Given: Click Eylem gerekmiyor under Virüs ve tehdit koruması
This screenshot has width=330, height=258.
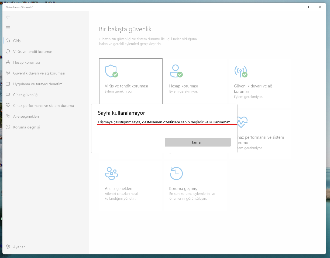Looking at the screenshot, I should coord(119,91).
